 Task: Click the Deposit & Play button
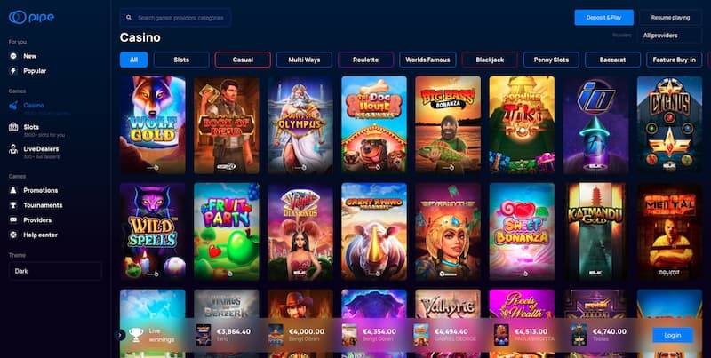(604, 18)
